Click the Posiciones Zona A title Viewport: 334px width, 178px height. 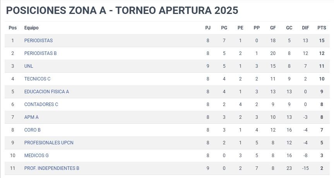click(122, 10)
